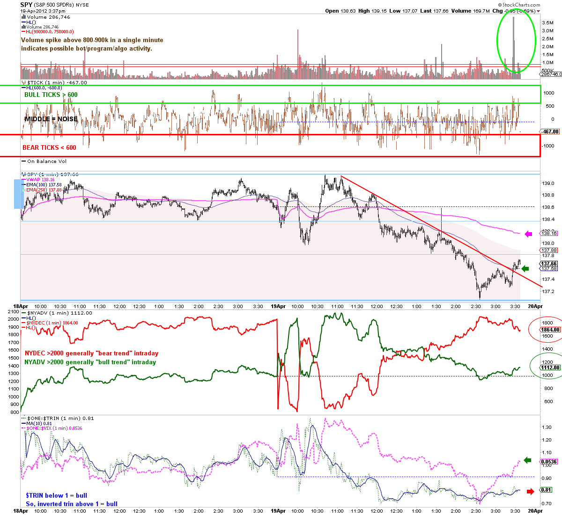Click the '$NYADV (1 min) 1112.00' legend

pyautogui.click(x=57, y=313)
